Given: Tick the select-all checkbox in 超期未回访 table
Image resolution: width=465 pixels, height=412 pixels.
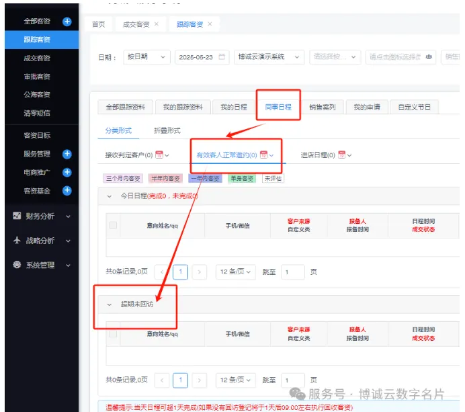Looking at the screenshot, I should [113, 333].
